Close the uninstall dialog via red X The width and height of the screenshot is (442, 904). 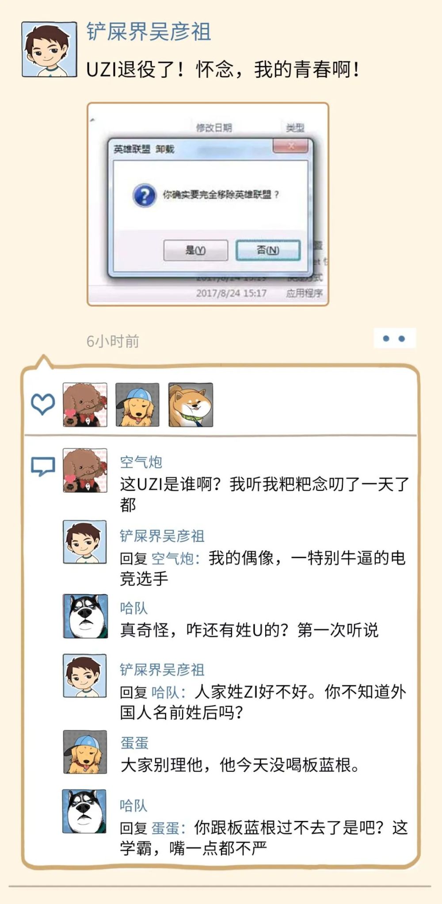click(290, 146)
